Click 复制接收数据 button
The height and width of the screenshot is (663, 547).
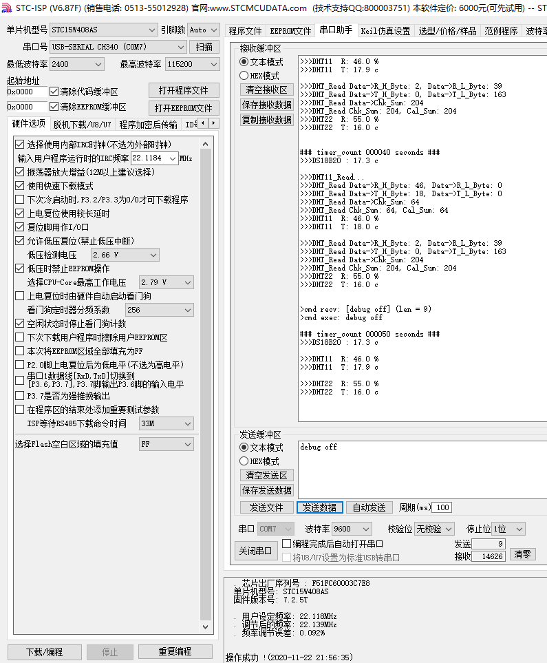point(267,120)
